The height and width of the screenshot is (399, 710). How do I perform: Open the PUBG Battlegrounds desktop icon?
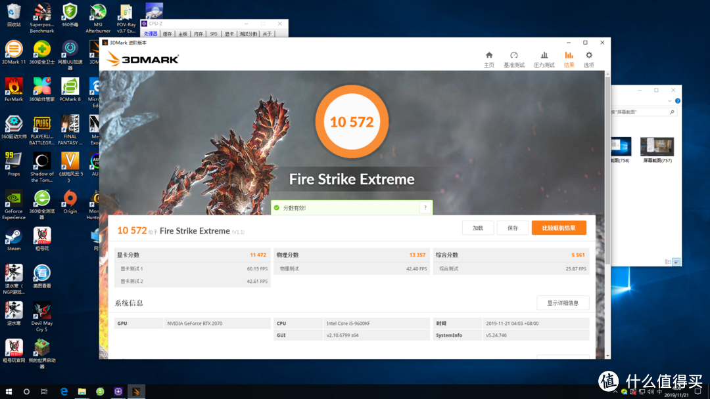pos(41,130)
